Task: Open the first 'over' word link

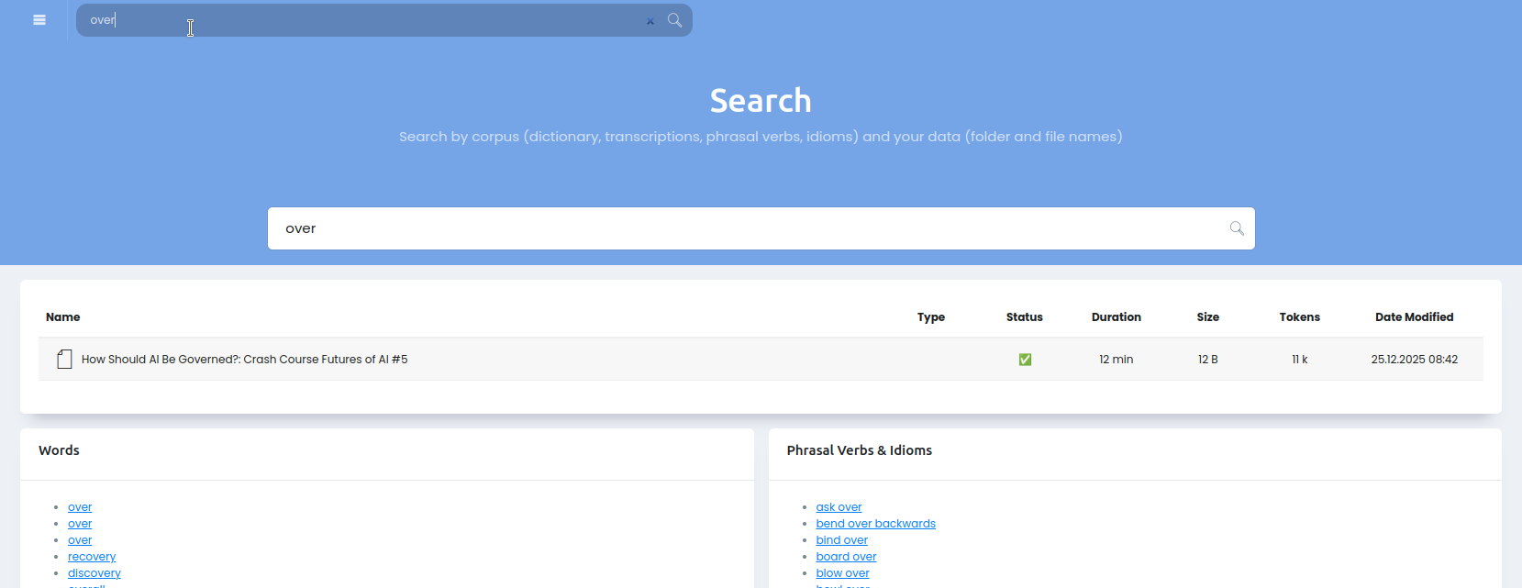Action: pyautogui.click(x=80, y=507)
